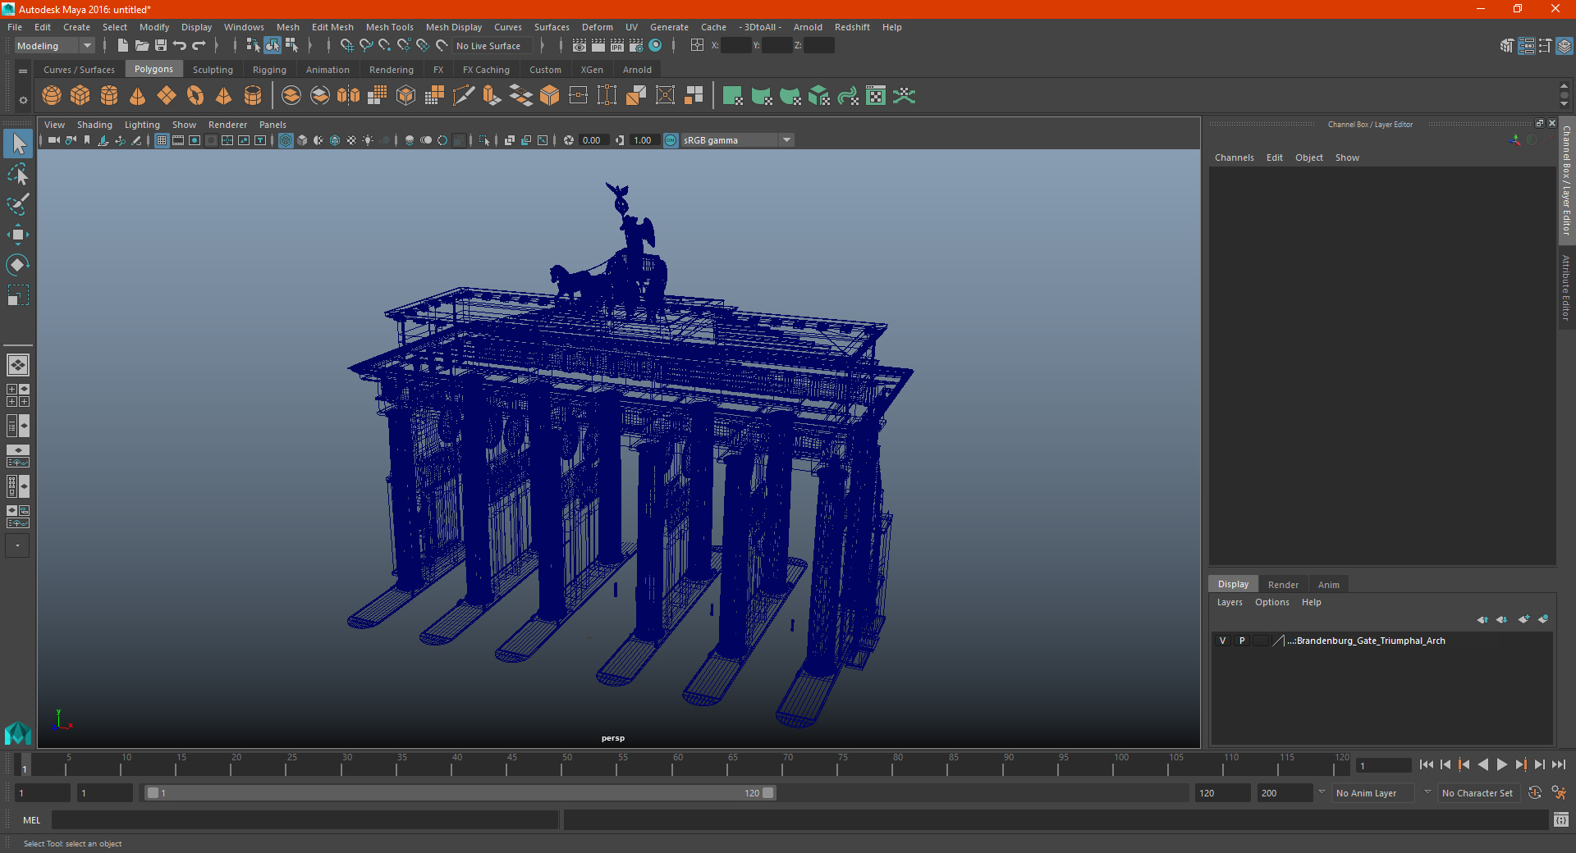Create a polygon cylinder from the shelf

pos(109,96)
